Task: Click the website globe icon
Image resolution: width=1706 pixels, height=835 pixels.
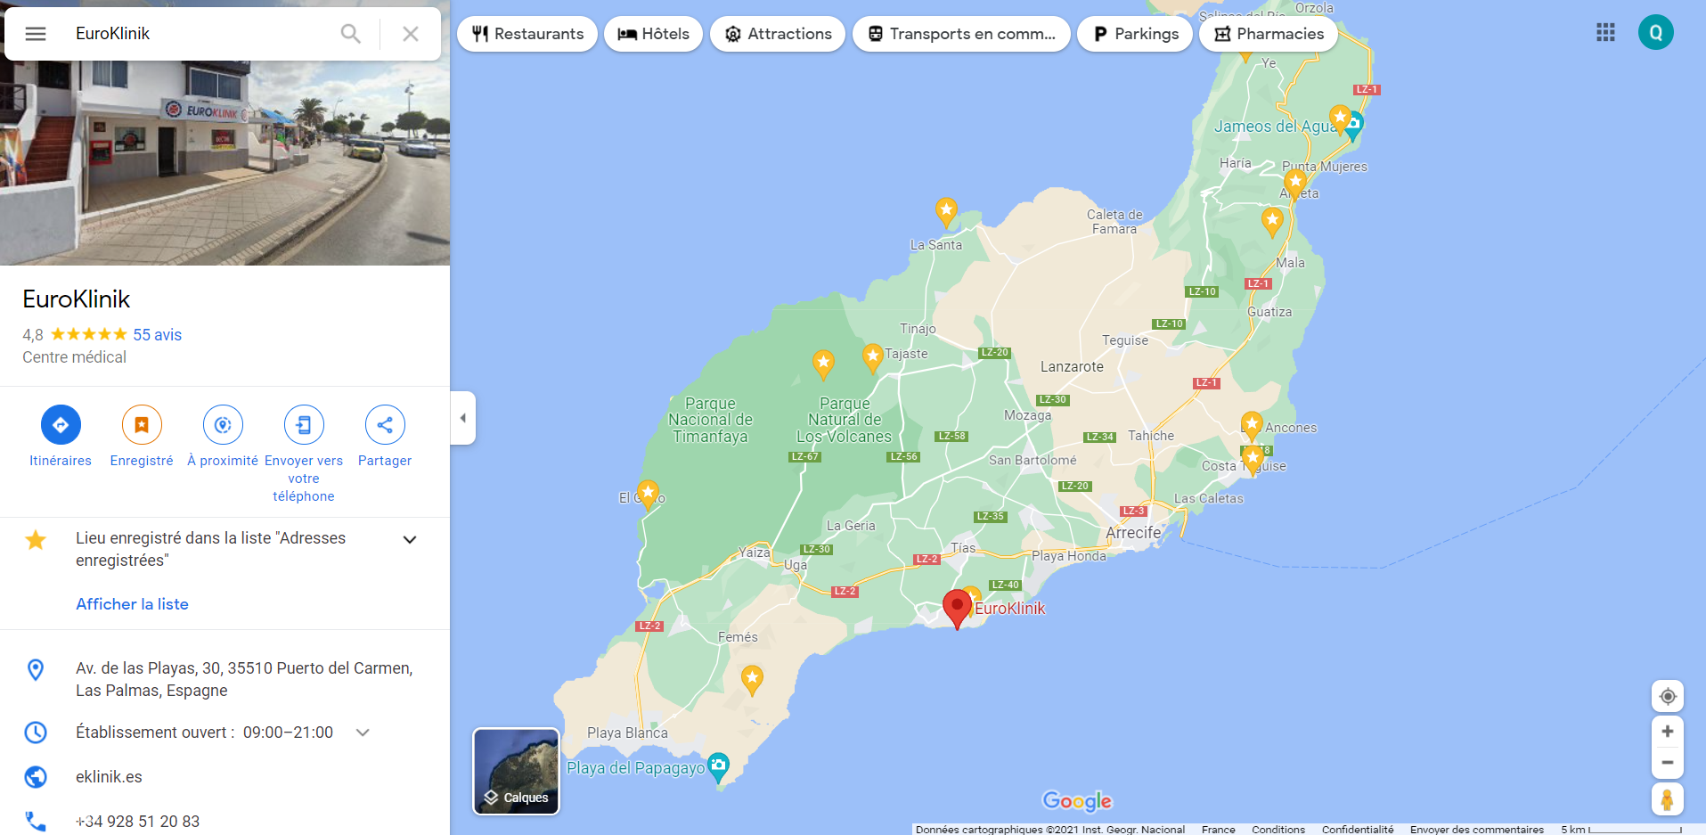Action: click(x=36, y=777)
